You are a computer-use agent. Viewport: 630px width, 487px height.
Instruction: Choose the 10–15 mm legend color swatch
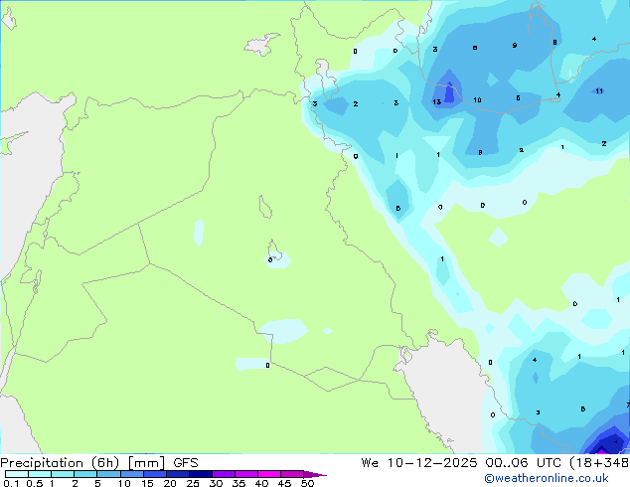(x=131, y=474)
